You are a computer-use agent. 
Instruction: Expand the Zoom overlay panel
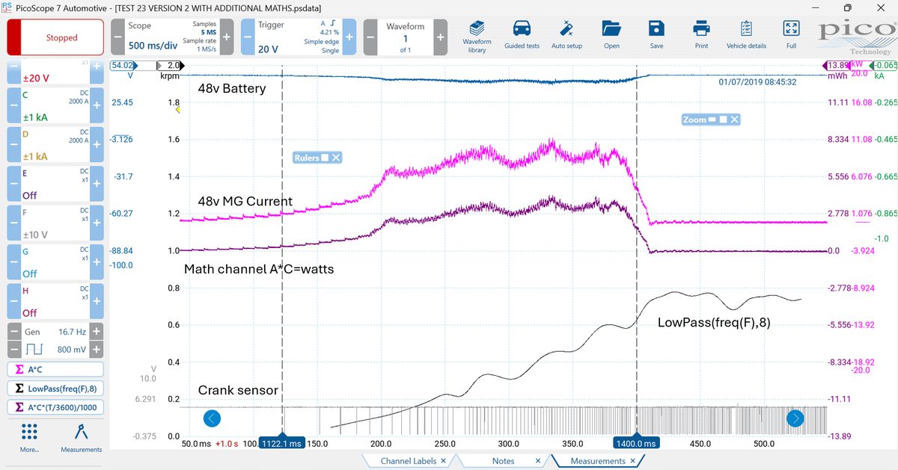point(721,120)
